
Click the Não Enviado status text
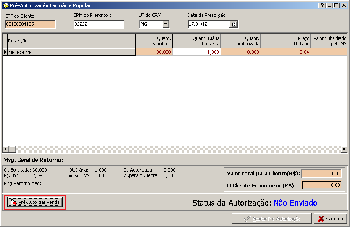point(295,203)
